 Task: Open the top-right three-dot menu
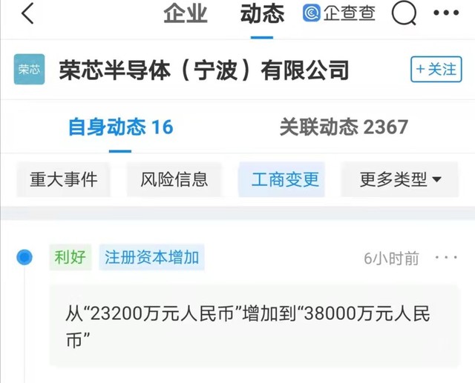point(446,13)
